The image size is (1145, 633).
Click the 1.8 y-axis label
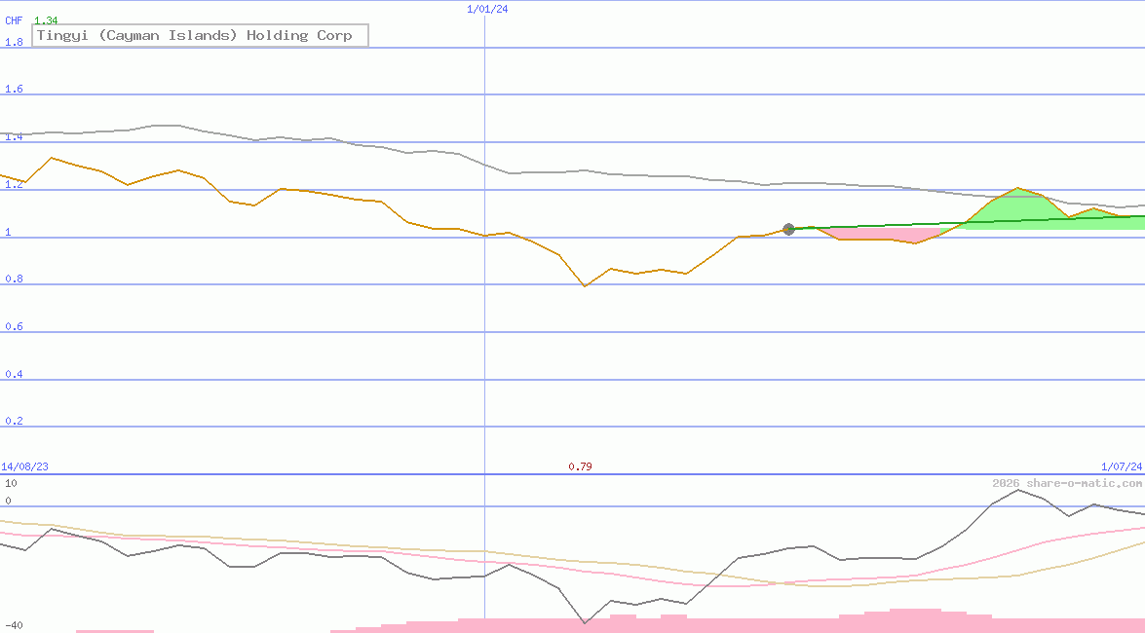[x=14, y=42]
